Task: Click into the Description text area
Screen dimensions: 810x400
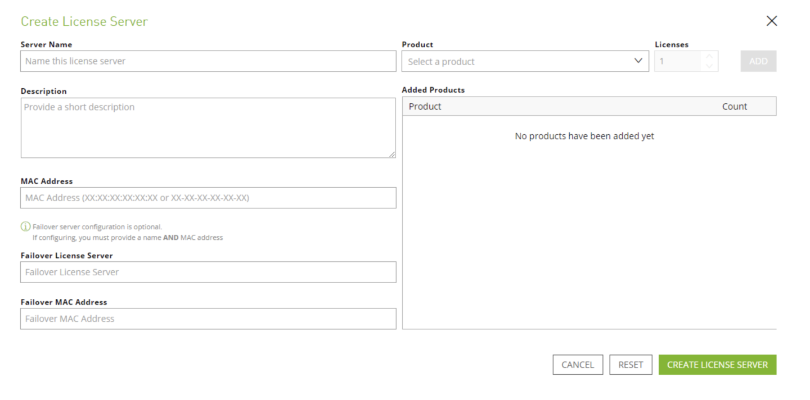Action: click(x=208, y=128)
